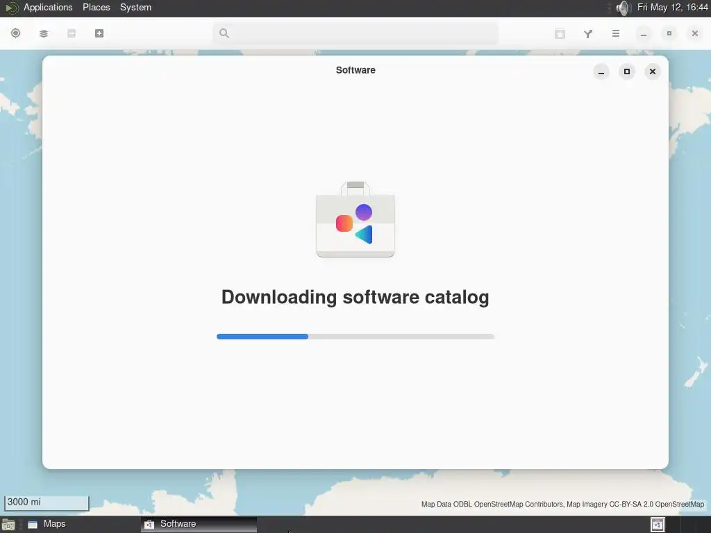Focus the Maps search field
The width and height of the screenshot is (711, 533).
click(355, 33)
